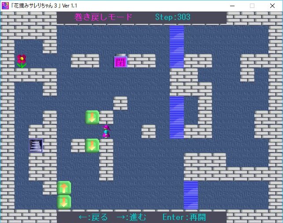Click the magenta 閉 gate block

pos(120,61)
